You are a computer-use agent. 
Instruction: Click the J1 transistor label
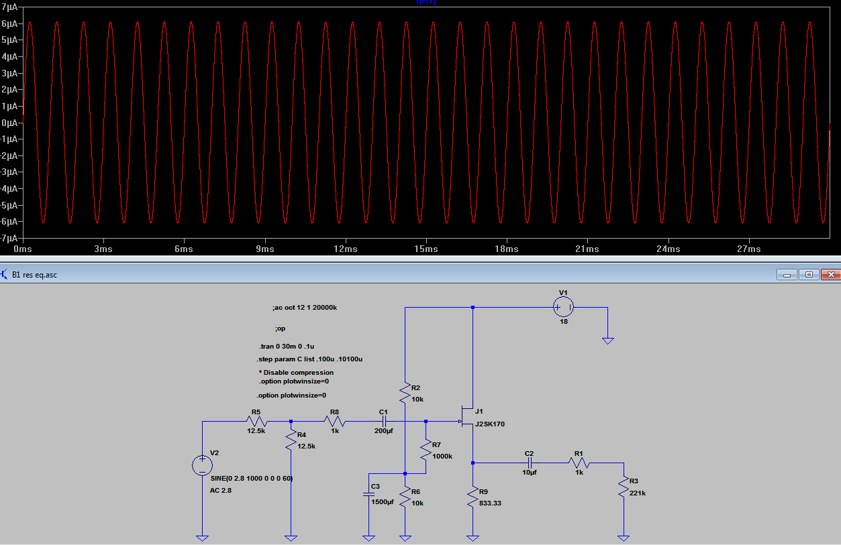tap(479, 411)
